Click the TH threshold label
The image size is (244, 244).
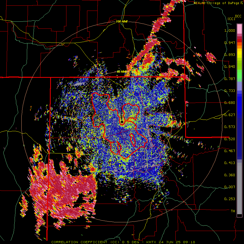pos(233,211)
